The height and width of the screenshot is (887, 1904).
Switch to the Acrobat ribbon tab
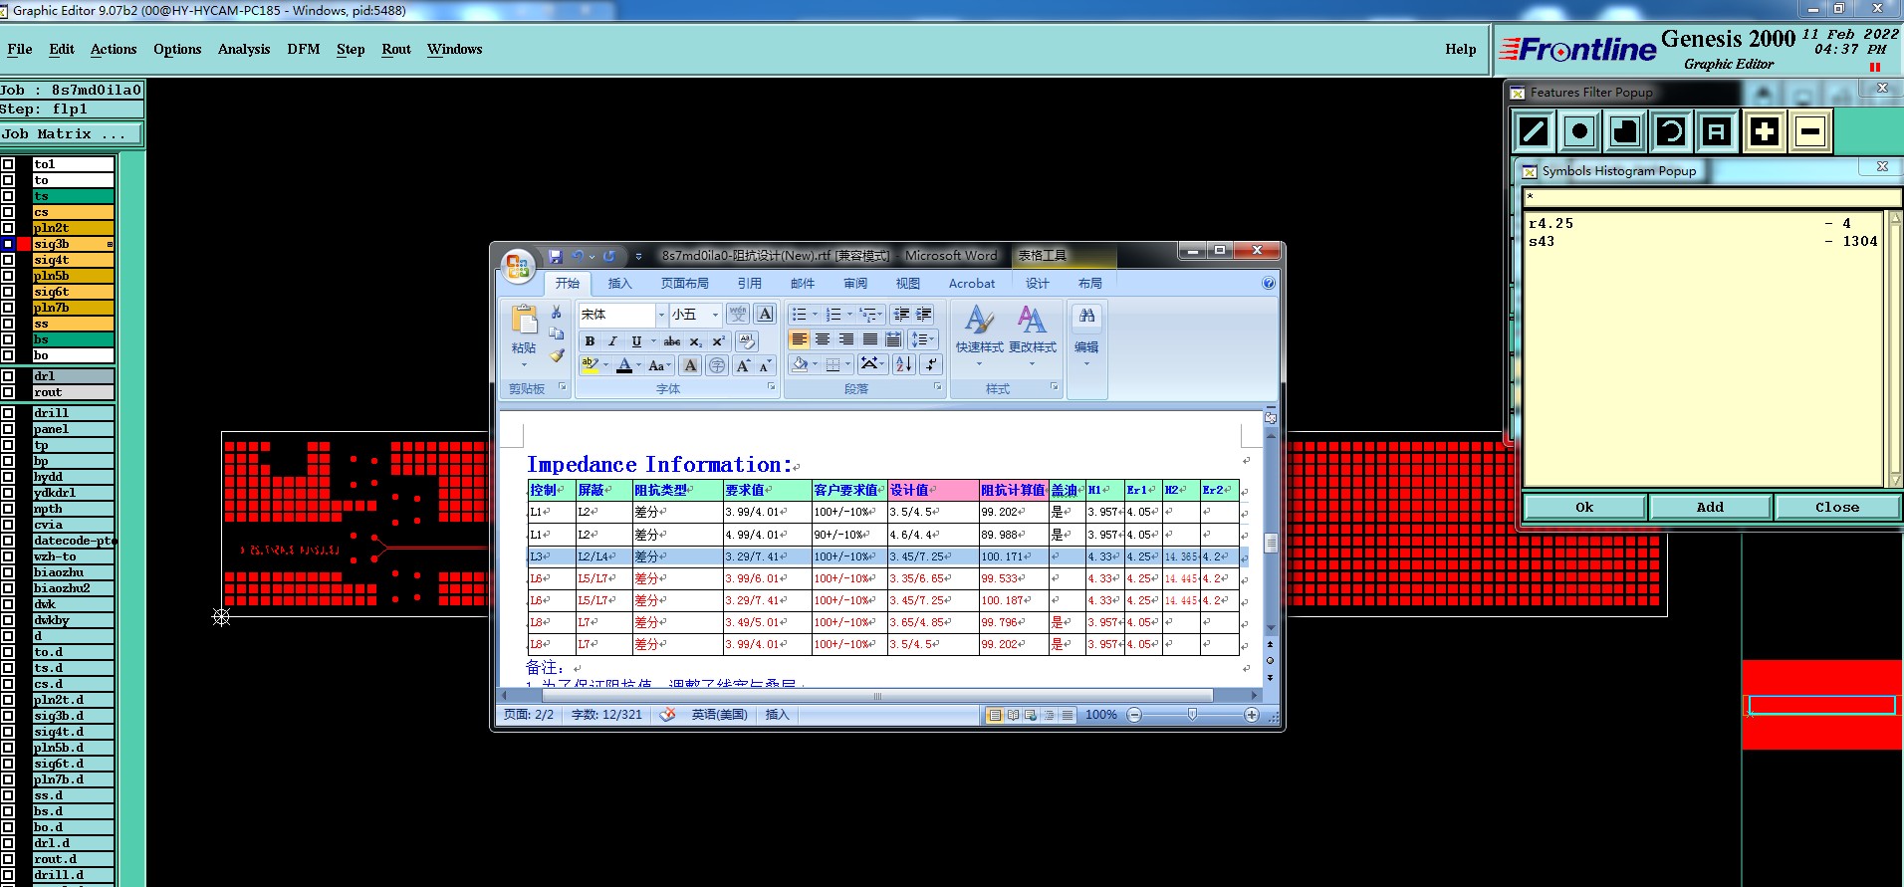[972, 284]
